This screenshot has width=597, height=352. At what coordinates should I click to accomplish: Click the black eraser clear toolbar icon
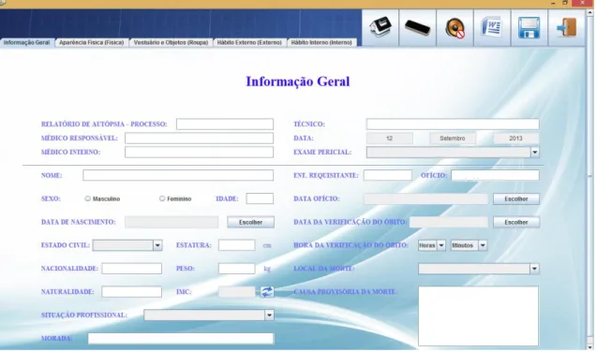(x=417, y=28)
